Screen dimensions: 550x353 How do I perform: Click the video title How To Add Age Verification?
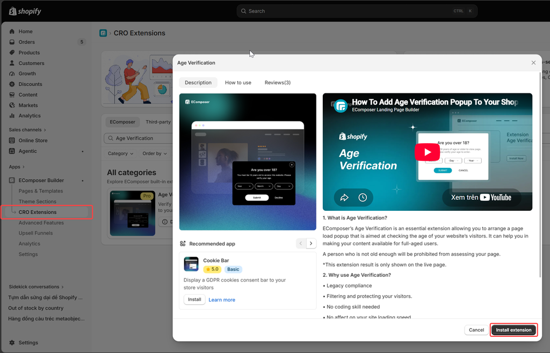tap(435, 102)
